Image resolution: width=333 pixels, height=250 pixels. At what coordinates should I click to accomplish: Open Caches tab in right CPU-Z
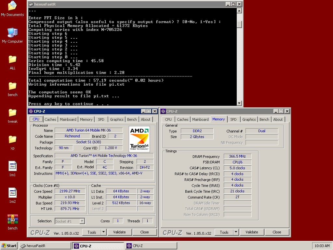pos(183,119)
